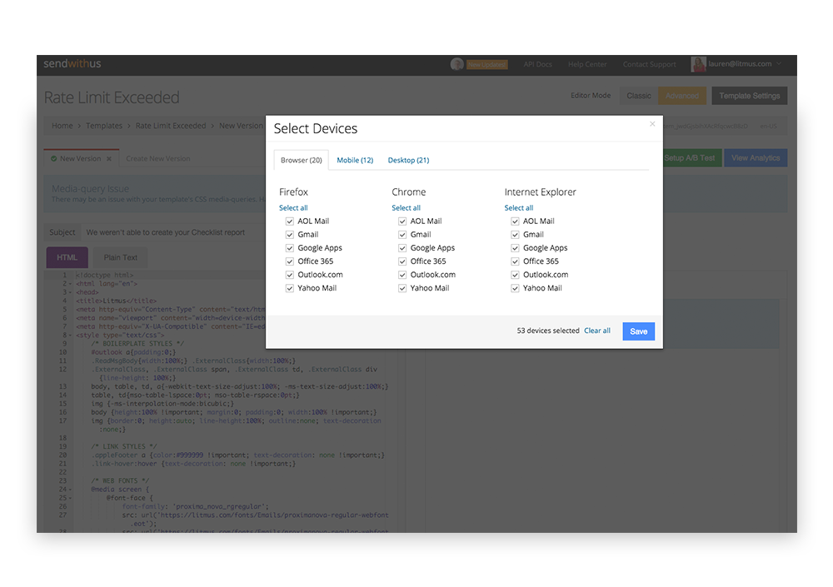
Task: Collapse the @font-face fold on line 25
Action: [x=71, y=498]
